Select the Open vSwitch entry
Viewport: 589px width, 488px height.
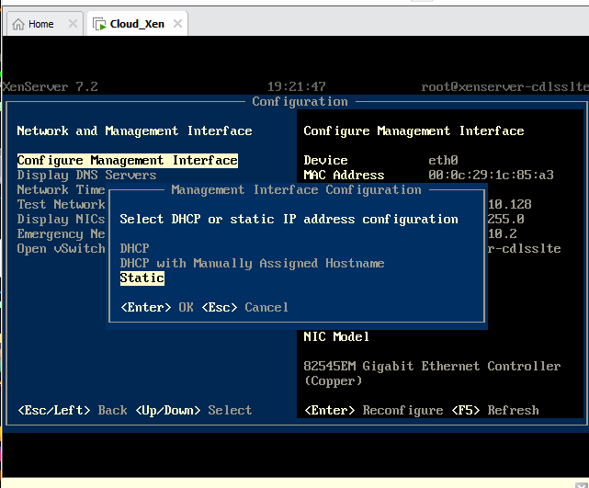(x=61, y=248)
